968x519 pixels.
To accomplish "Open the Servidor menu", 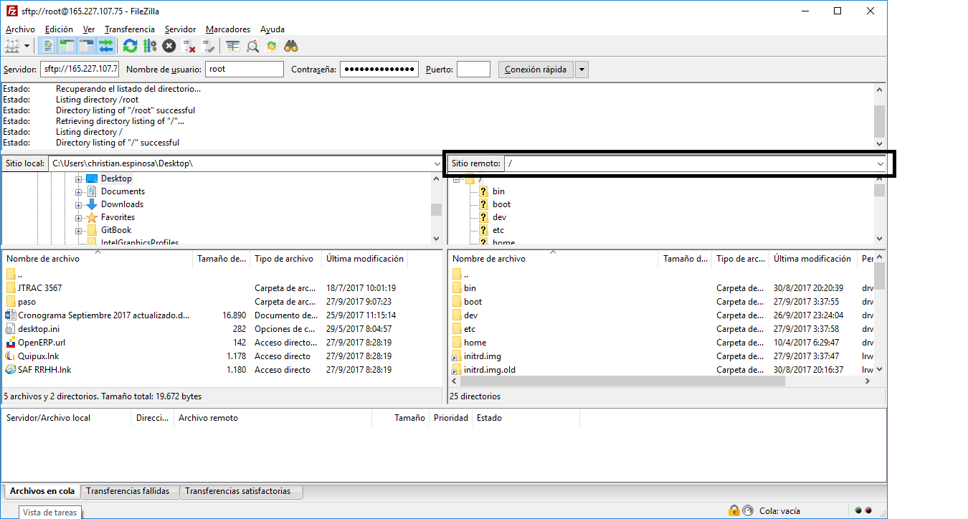I will [x=180, y=29].
